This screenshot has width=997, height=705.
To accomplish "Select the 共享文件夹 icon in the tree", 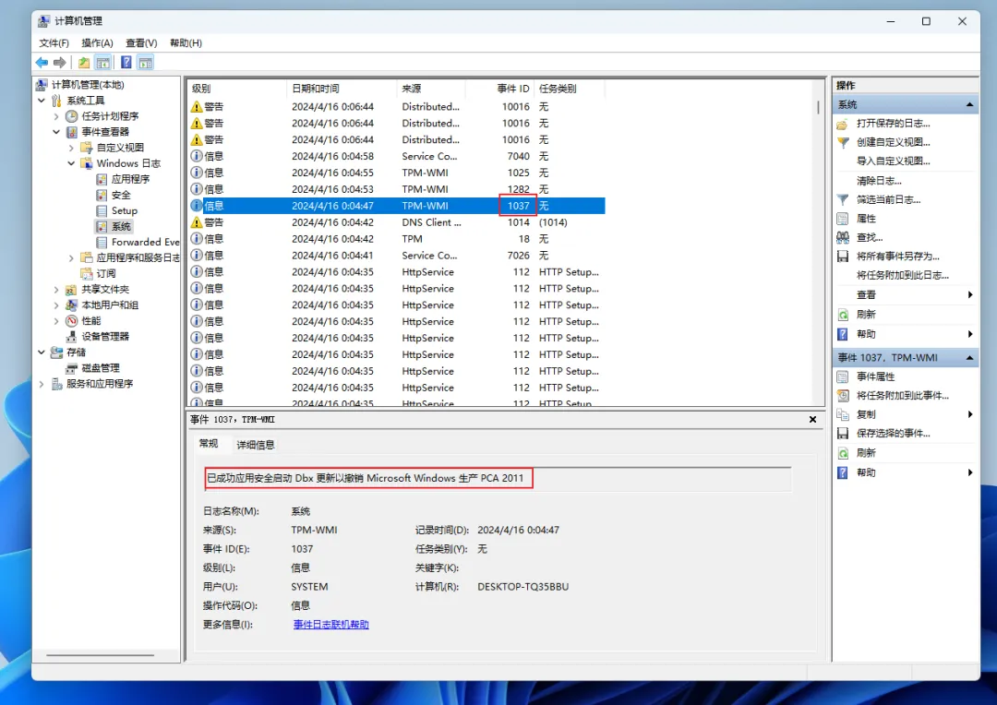I will 71,289.
